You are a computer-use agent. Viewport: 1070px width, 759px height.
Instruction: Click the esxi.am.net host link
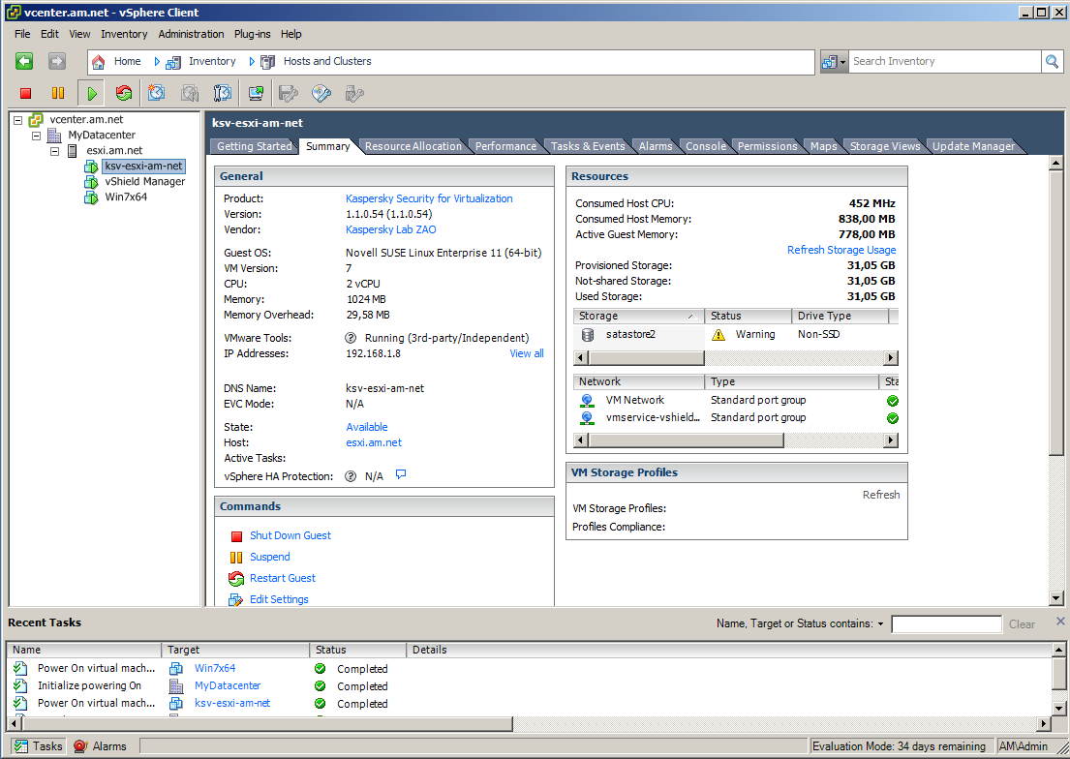(373, 443)
